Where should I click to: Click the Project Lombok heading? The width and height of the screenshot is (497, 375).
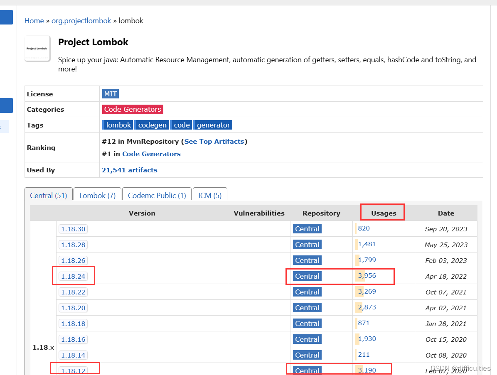(x=93, y=42)
